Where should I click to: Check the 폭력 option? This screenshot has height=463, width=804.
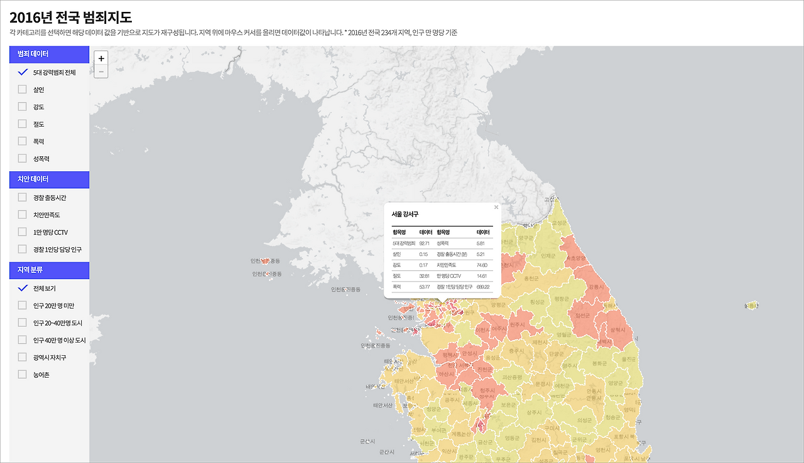pos(23,141)
